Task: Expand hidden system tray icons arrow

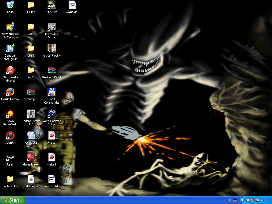Action: click(242, 200)
